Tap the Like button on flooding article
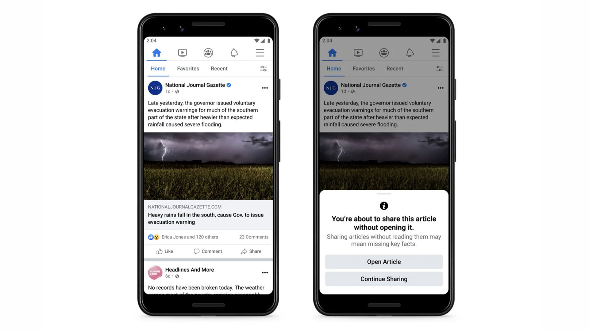Viewport: 589px width, 331px height. pyautogui.click(x=165, y=251)
